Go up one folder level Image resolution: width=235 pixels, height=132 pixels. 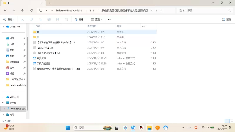click(23, 11)
